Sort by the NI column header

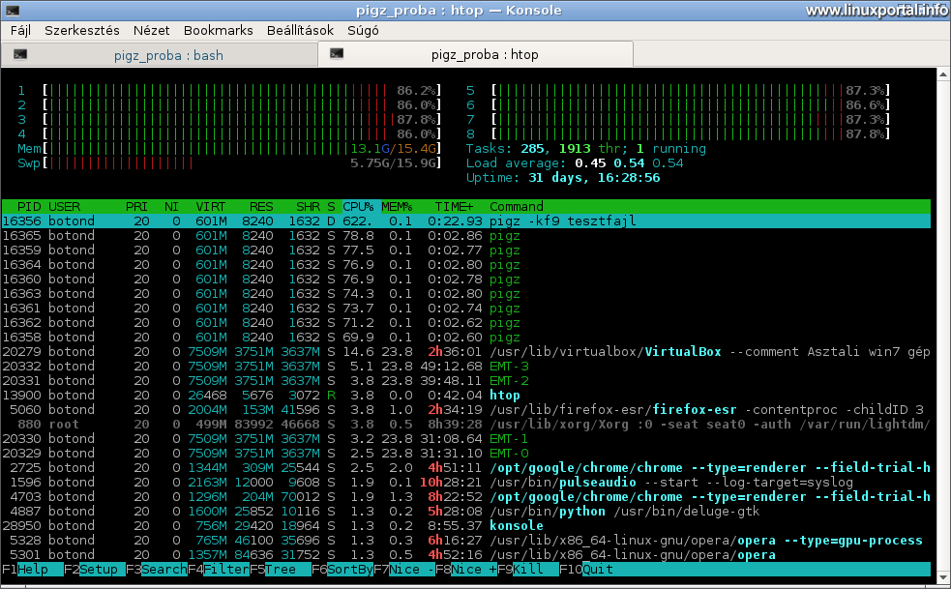click(171, 207)
